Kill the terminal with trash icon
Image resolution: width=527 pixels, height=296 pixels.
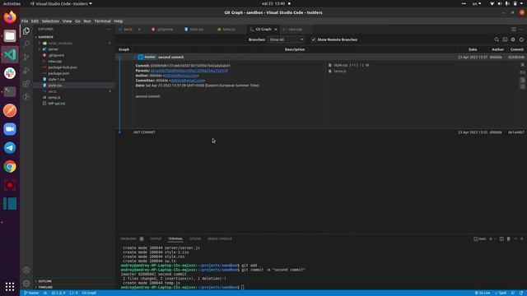coord(509,239)
